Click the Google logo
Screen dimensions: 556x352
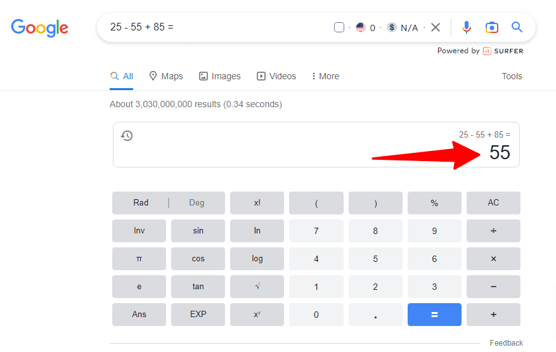pos(40,28)
